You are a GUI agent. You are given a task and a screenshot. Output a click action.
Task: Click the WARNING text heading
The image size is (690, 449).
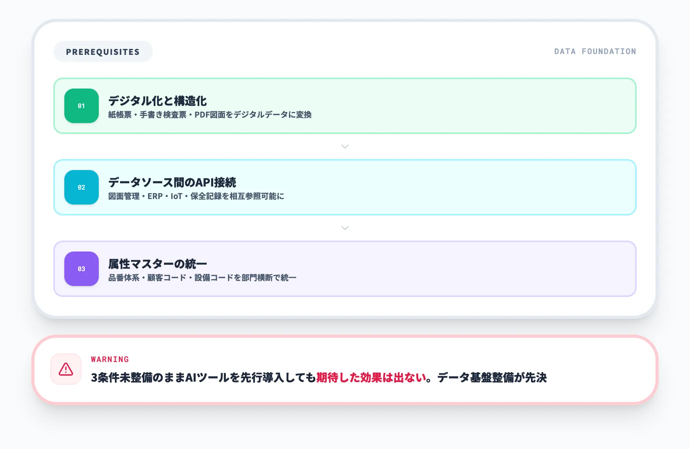(109, 359)
